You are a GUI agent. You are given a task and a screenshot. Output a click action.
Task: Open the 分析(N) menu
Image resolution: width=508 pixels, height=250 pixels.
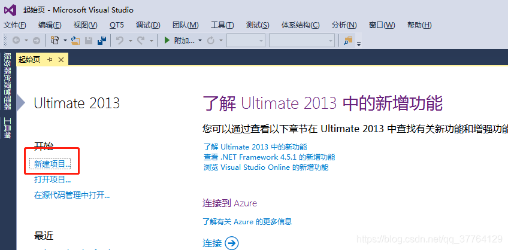pos(344,25)
